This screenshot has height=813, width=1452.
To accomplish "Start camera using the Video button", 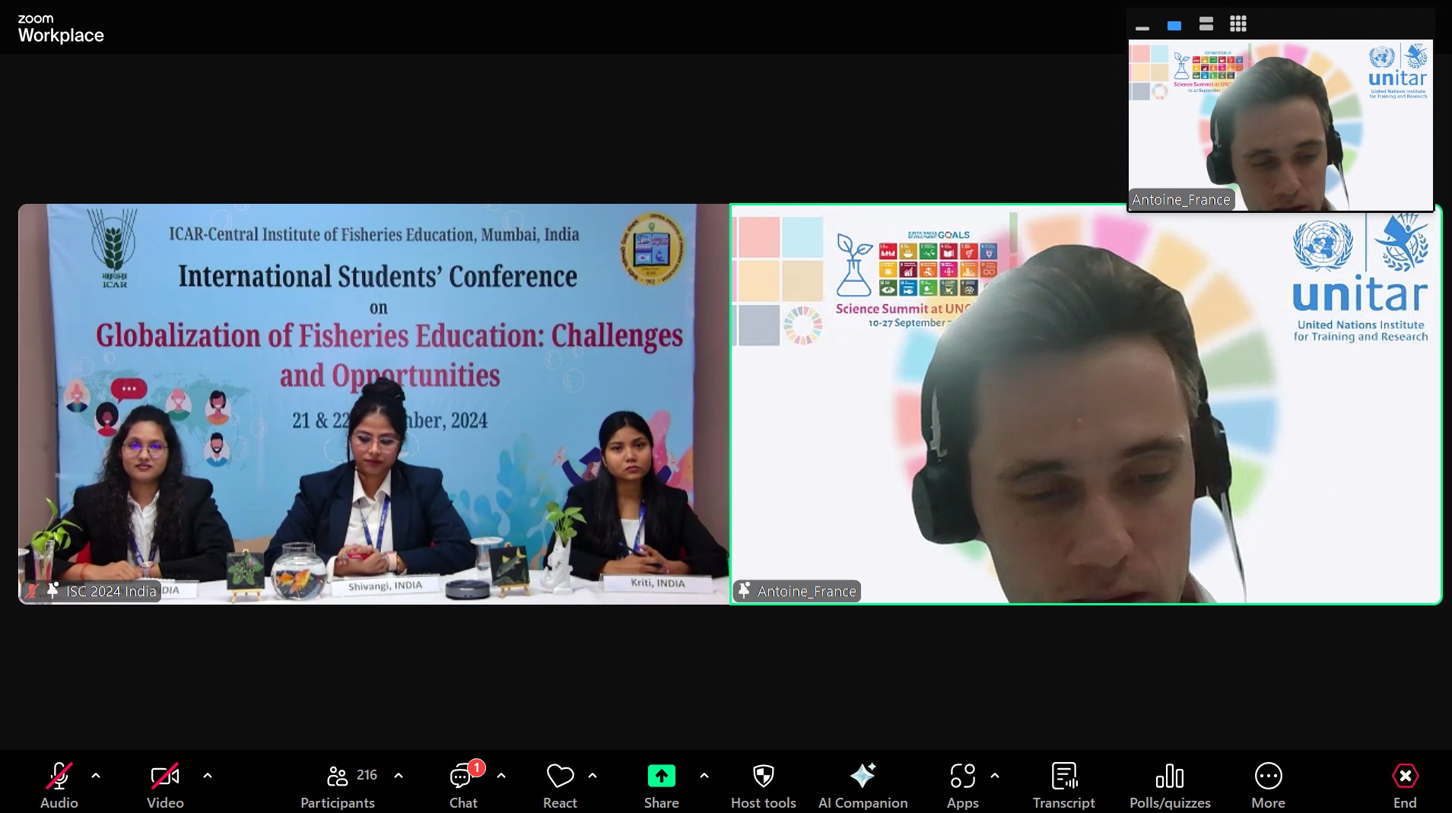I will point(165,784).
